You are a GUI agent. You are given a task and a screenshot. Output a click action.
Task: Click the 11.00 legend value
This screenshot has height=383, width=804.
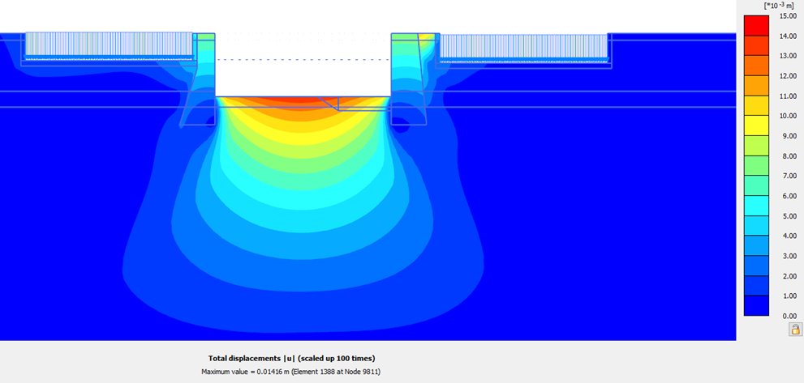(786, 96)
